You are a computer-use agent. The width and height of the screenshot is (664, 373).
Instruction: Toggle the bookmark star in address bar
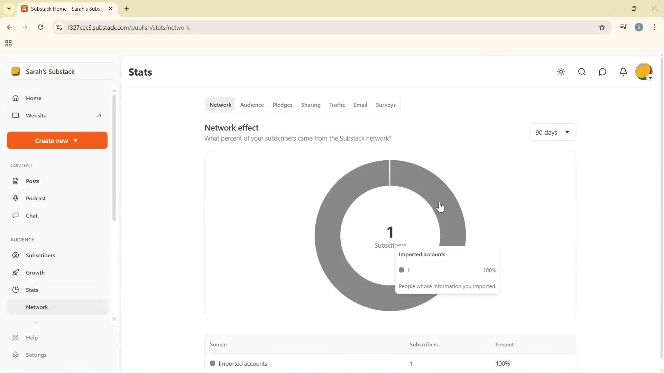602,27
